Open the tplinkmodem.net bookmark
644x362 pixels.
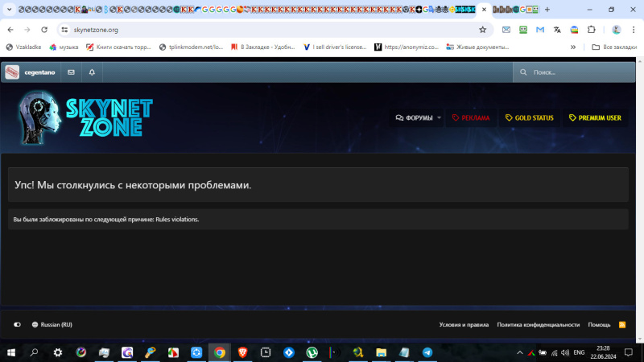191,47
